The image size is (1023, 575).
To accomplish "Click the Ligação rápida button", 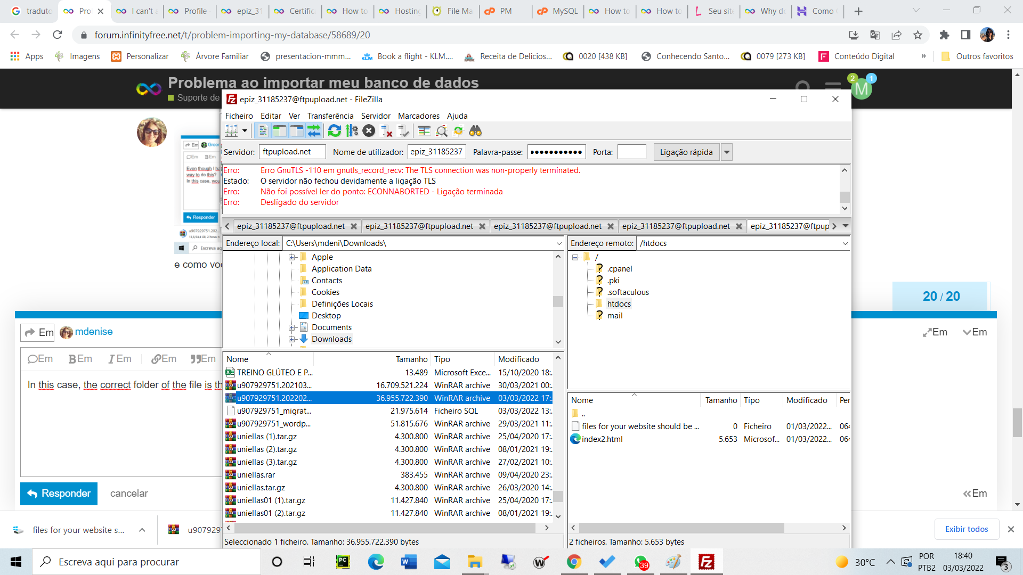I will [x=686, y=152].
